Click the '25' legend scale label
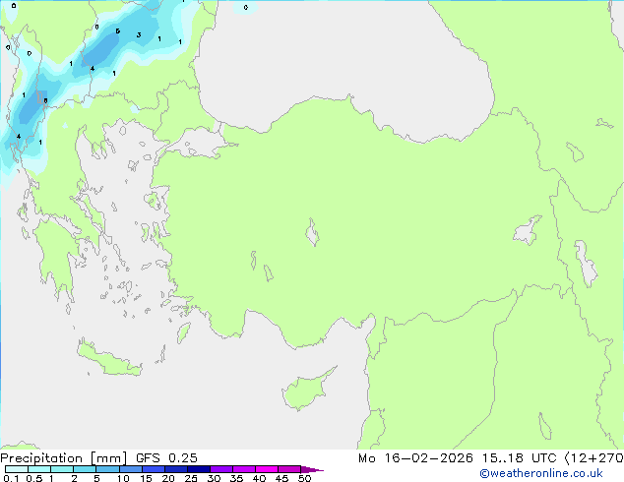This screenshot has width=624, height=482. click(191, 478)
